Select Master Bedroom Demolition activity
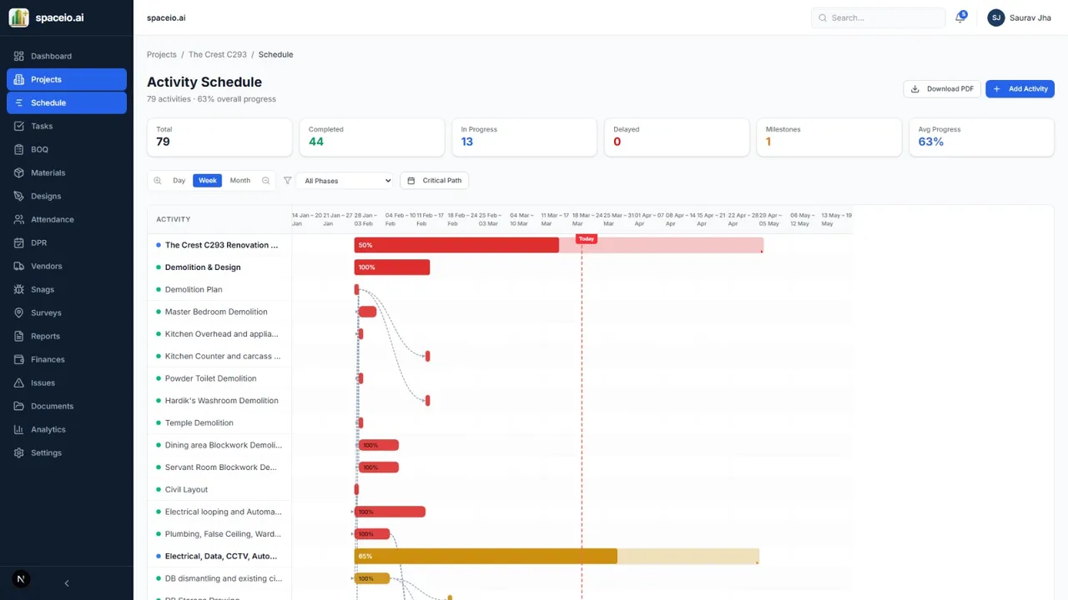The height and width of the screenshot is (600, 1068). [x=219, y=312]
